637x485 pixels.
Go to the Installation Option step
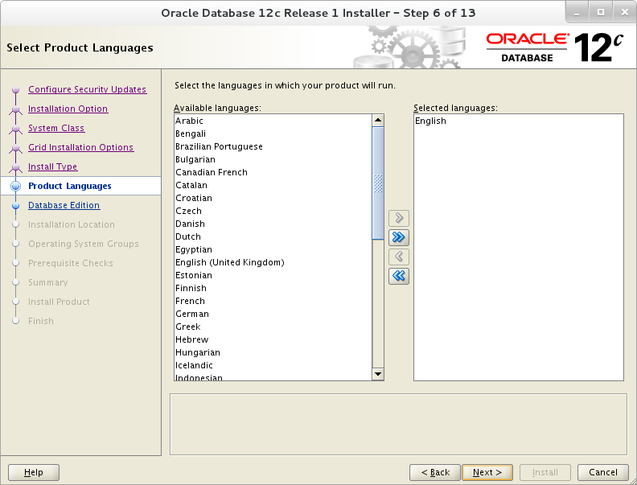pos(68,109)
